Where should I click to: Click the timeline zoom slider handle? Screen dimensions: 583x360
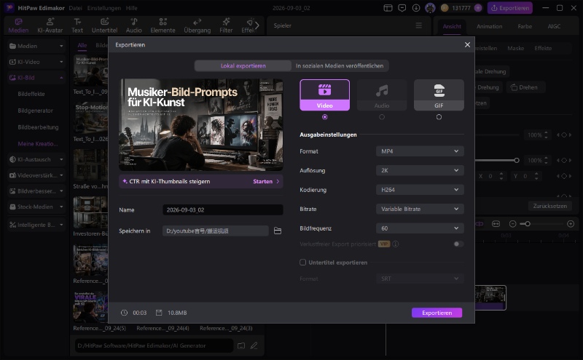click(527, 224)
